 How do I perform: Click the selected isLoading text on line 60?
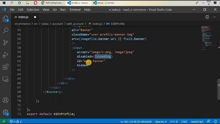coord(103,56)
